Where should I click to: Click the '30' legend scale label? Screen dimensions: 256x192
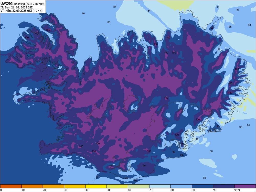pos(66,190)
